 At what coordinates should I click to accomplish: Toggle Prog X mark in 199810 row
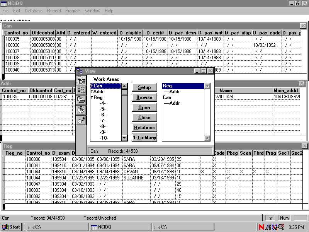pos(267,171)
